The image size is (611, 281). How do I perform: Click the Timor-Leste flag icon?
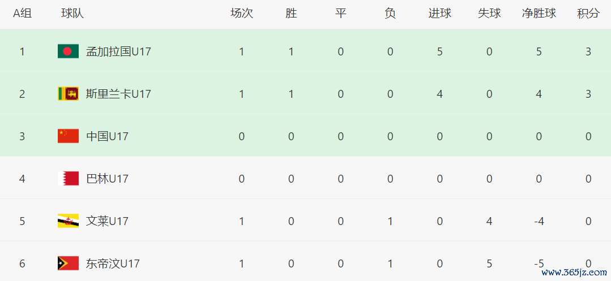(68, 263)
